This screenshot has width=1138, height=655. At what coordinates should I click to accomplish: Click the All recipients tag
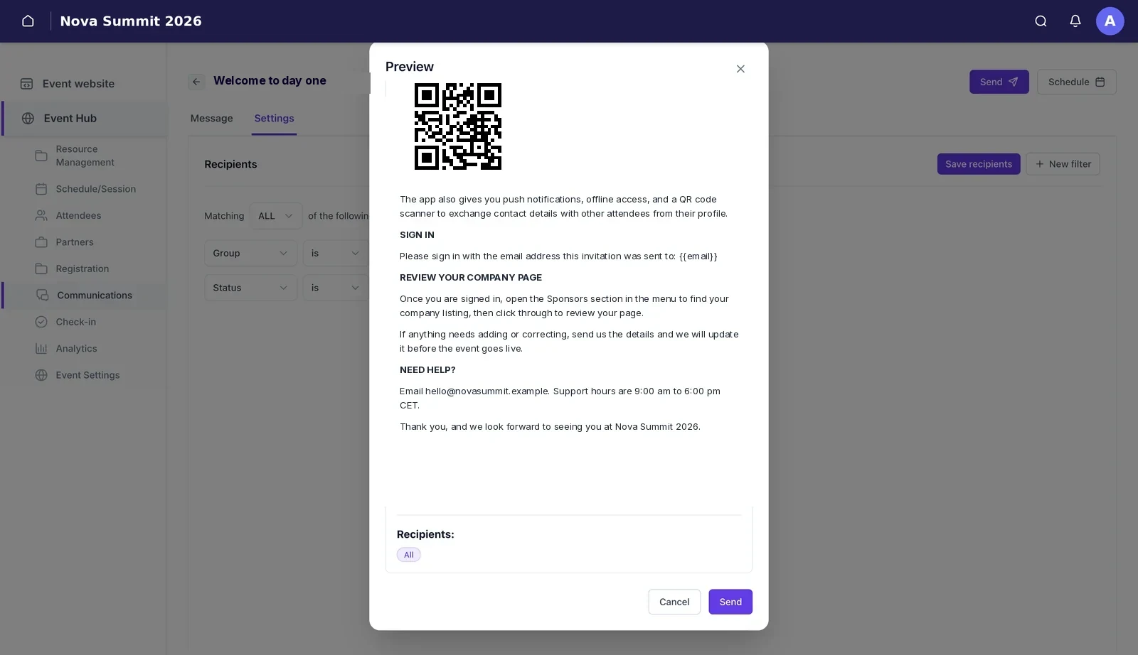pyautogui.click(x=409, y=555)
